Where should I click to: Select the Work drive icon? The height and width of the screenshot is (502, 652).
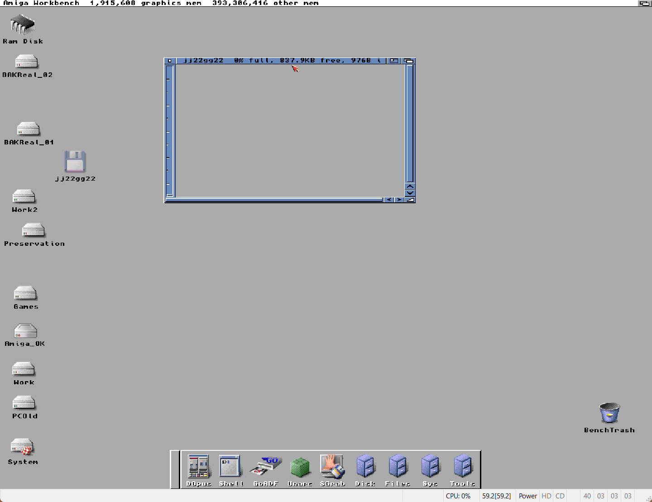tap(24, 369)
